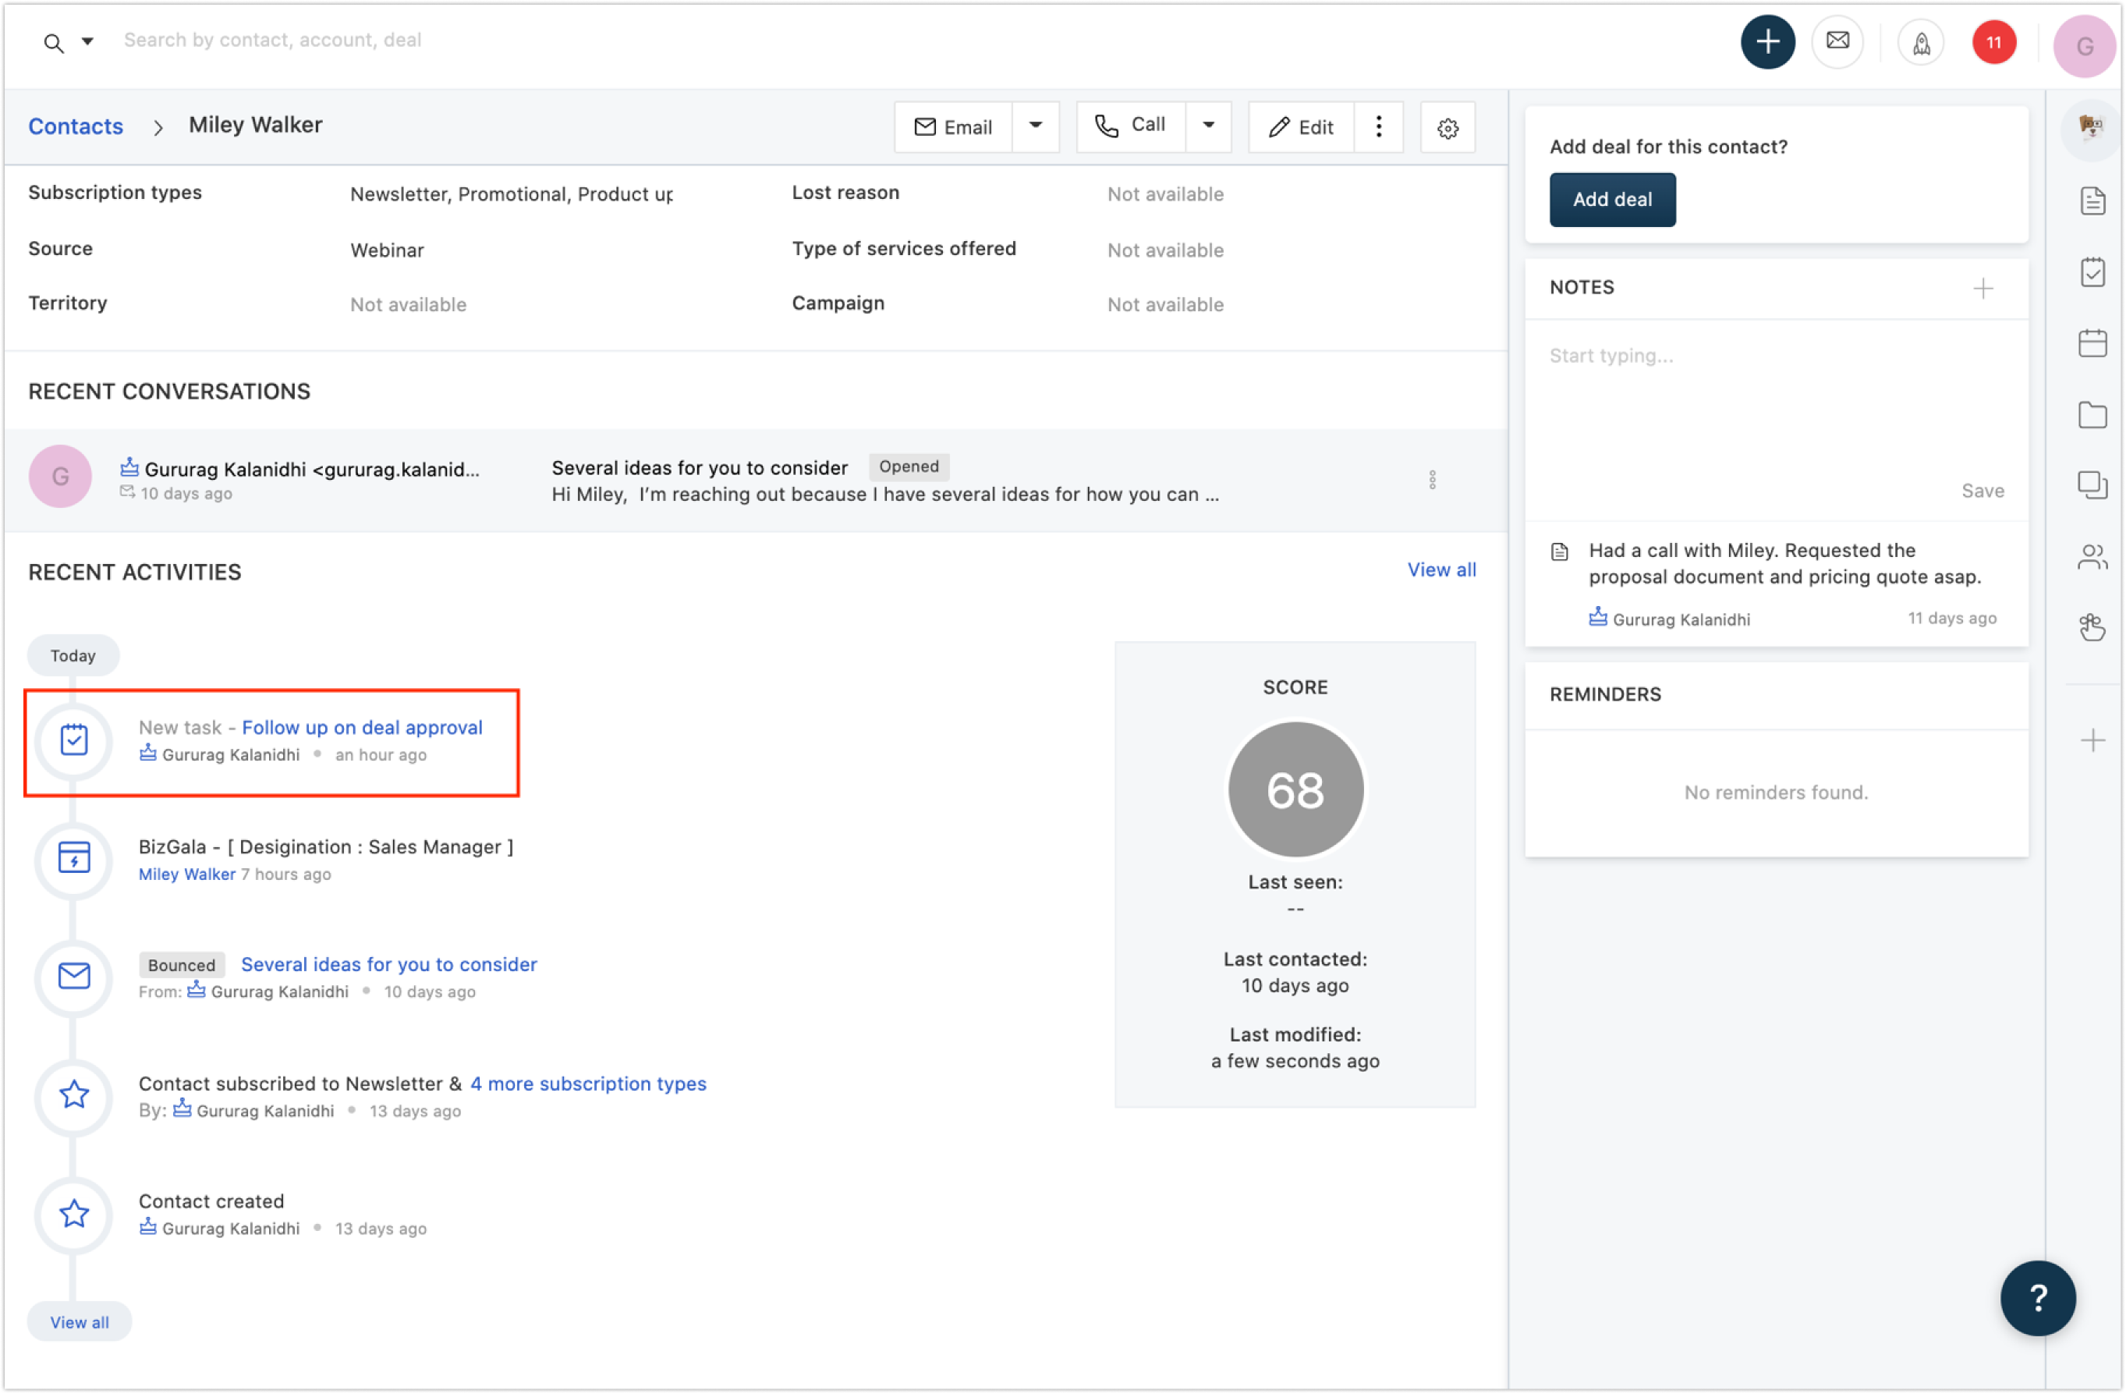Image resolution: width=2126 pixels, height=1394 pixels.
Task: Open the email inbox icon in header
Action: click(x=1837, y=41)
